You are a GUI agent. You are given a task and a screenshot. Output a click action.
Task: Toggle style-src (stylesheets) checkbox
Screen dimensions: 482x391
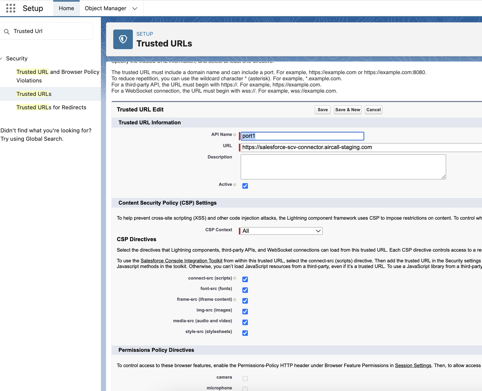point(245,333)
